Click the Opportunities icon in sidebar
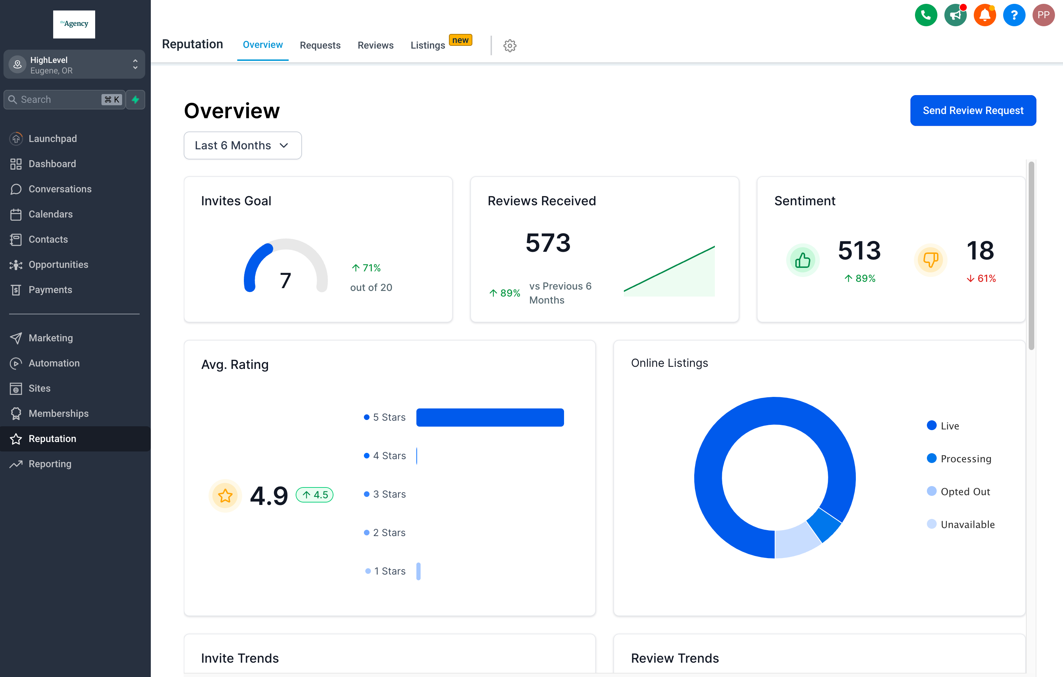 16,265
